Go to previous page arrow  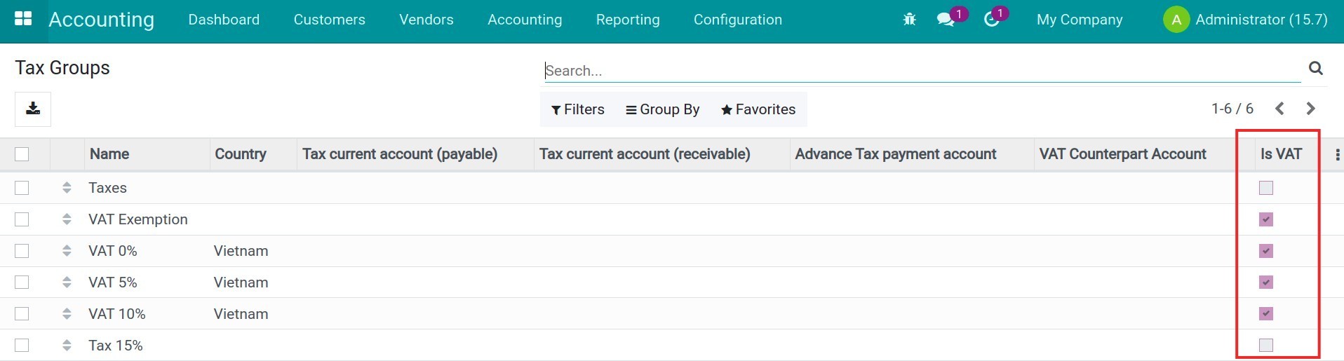[1279, 109]
